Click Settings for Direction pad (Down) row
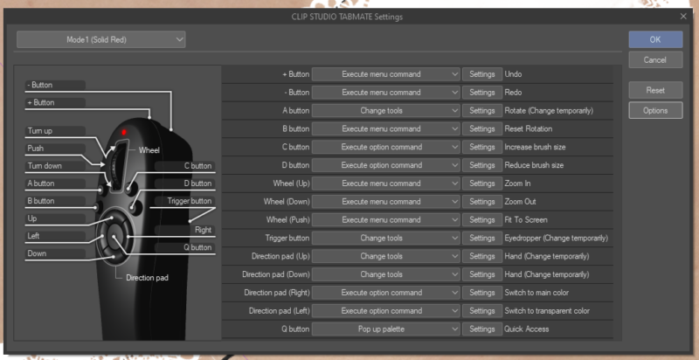This screenshot has width=699, height=360. click(x=482, y=275)
